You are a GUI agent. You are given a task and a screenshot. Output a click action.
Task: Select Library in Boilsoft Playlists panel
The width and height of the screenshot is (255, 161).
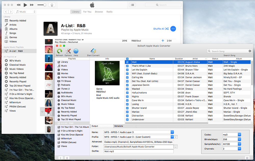coord(65,62)
